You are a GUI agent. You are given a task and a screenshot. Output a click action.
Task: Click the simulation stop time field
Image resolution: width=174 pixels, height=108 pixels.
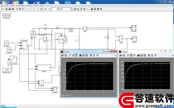(53, 9)
